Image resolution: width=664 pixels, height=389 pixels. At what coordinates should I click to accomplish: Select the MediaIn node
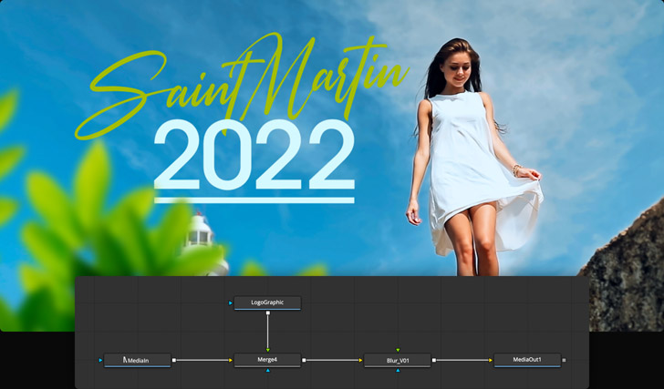click(138, 360)
